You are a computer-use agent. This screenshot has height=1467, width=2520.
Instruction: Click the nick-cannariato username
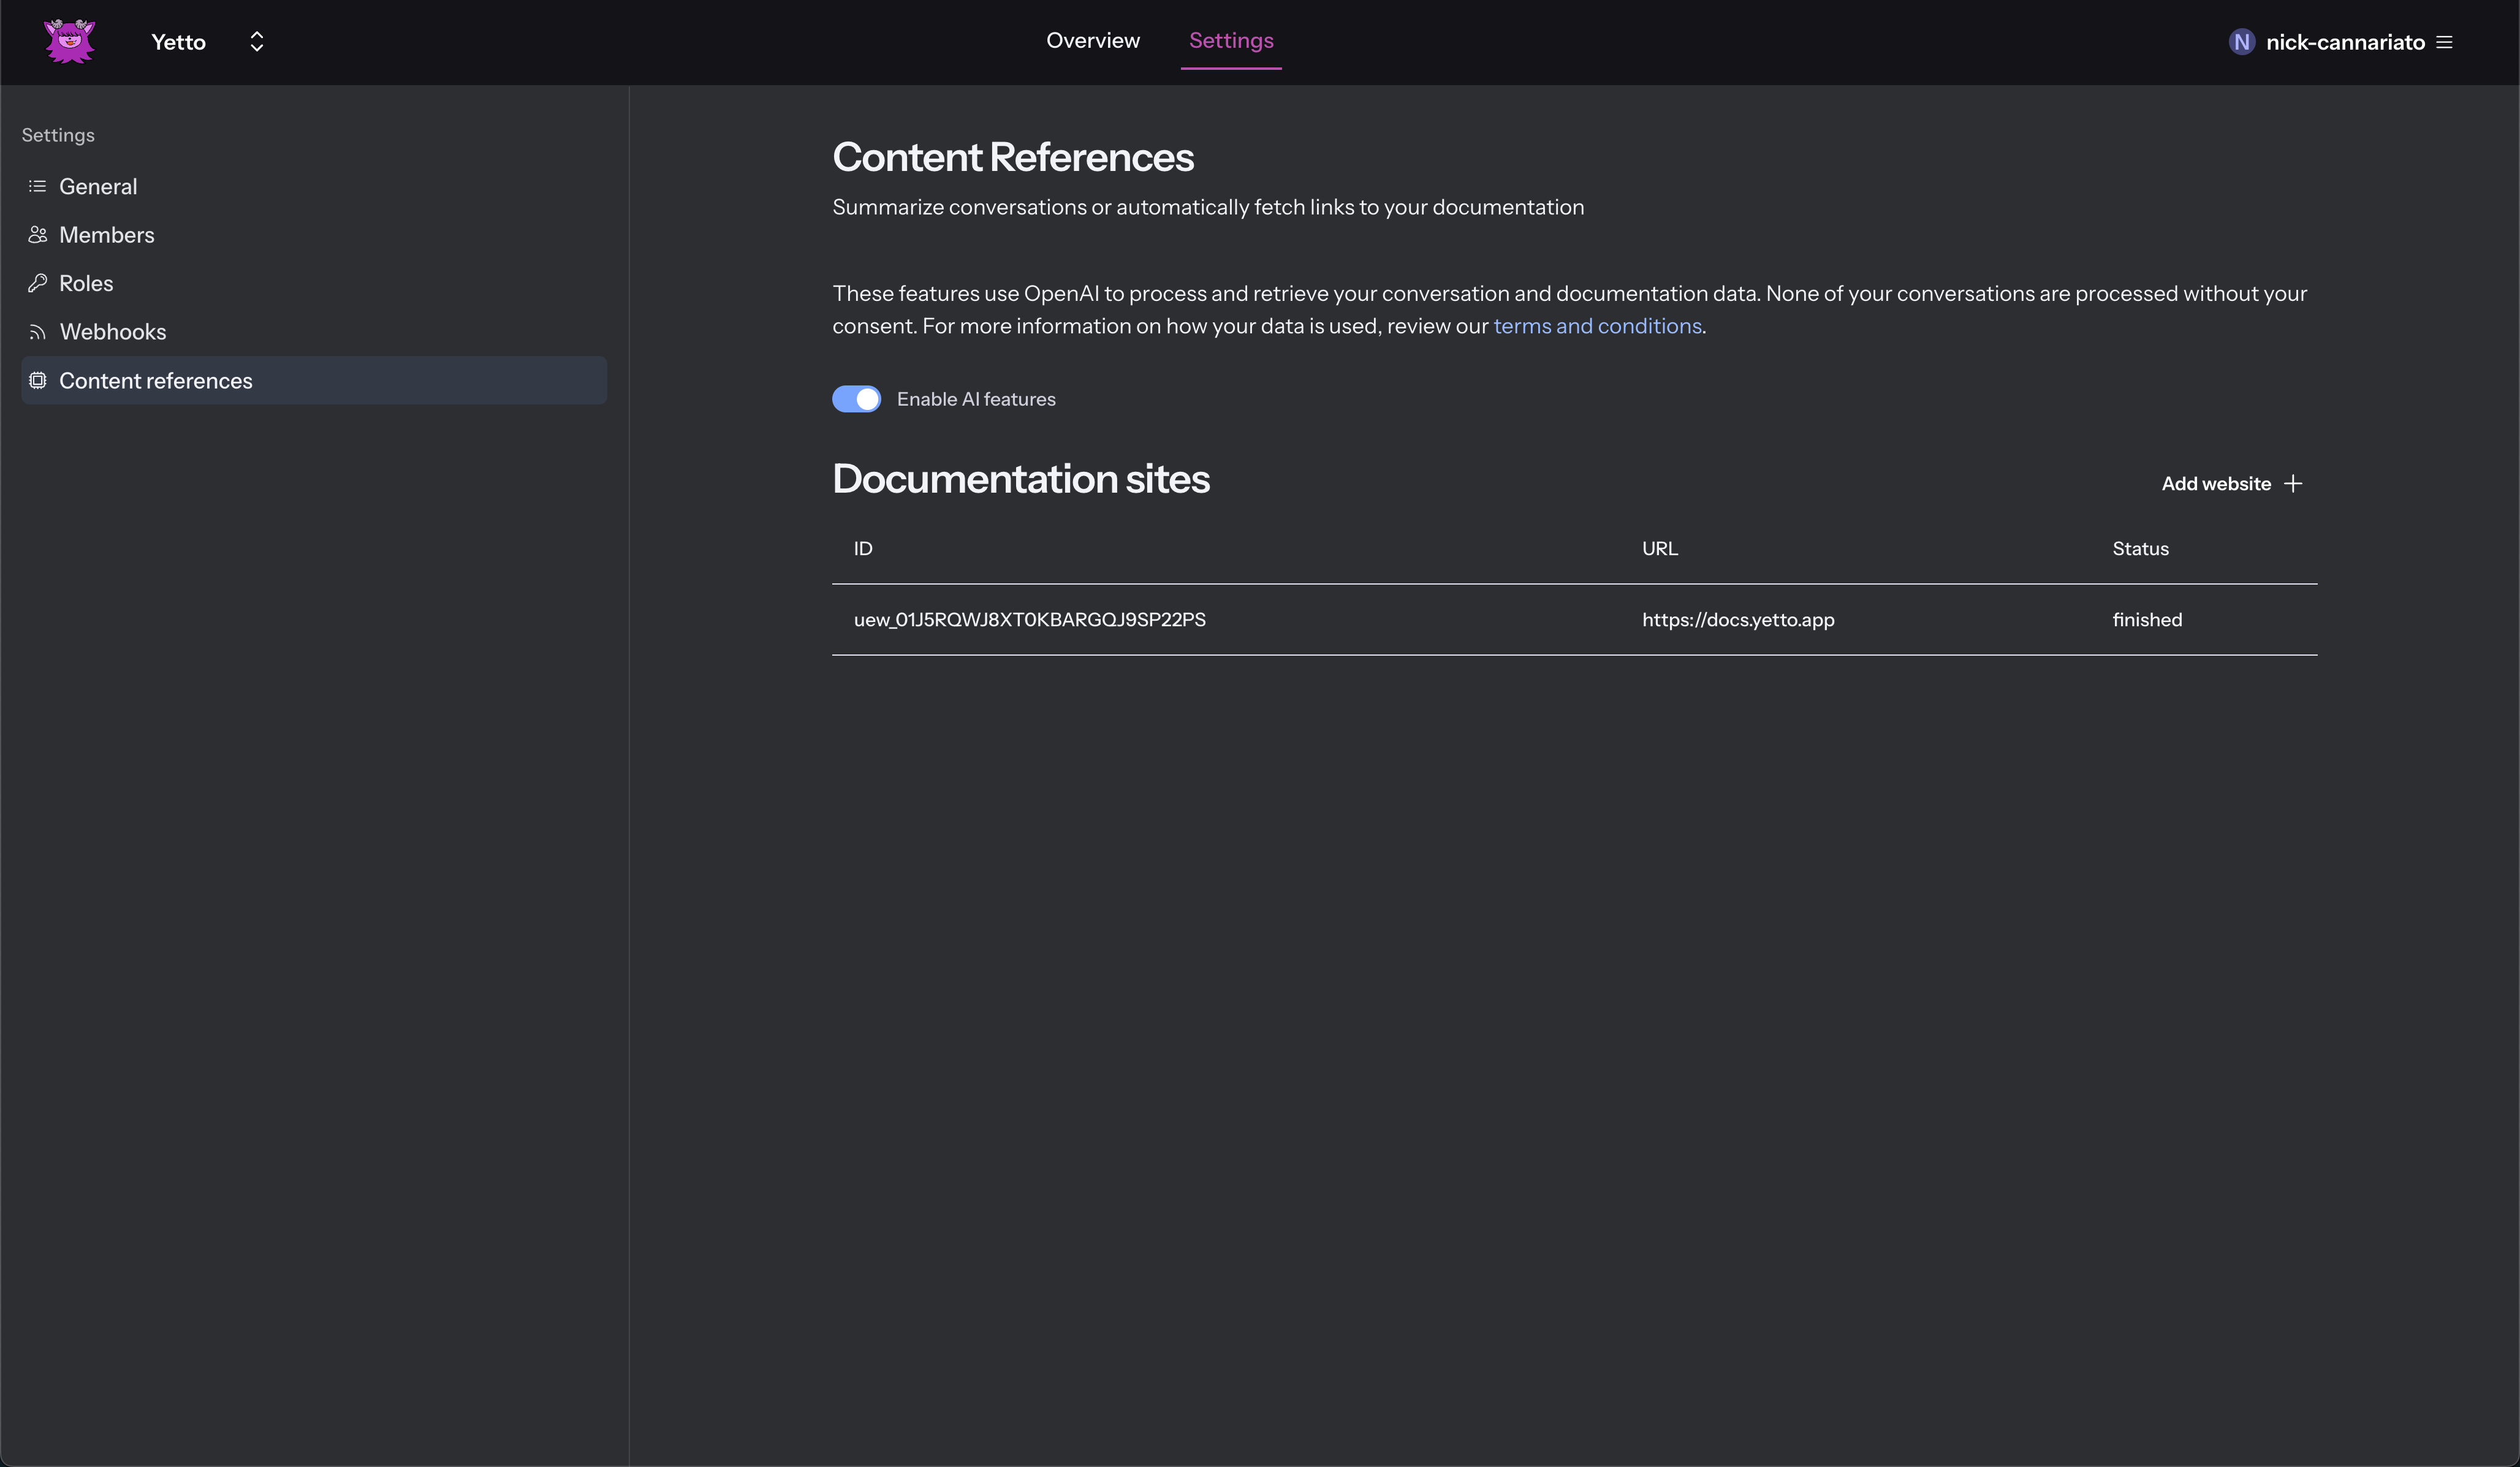click(2344, 42)
